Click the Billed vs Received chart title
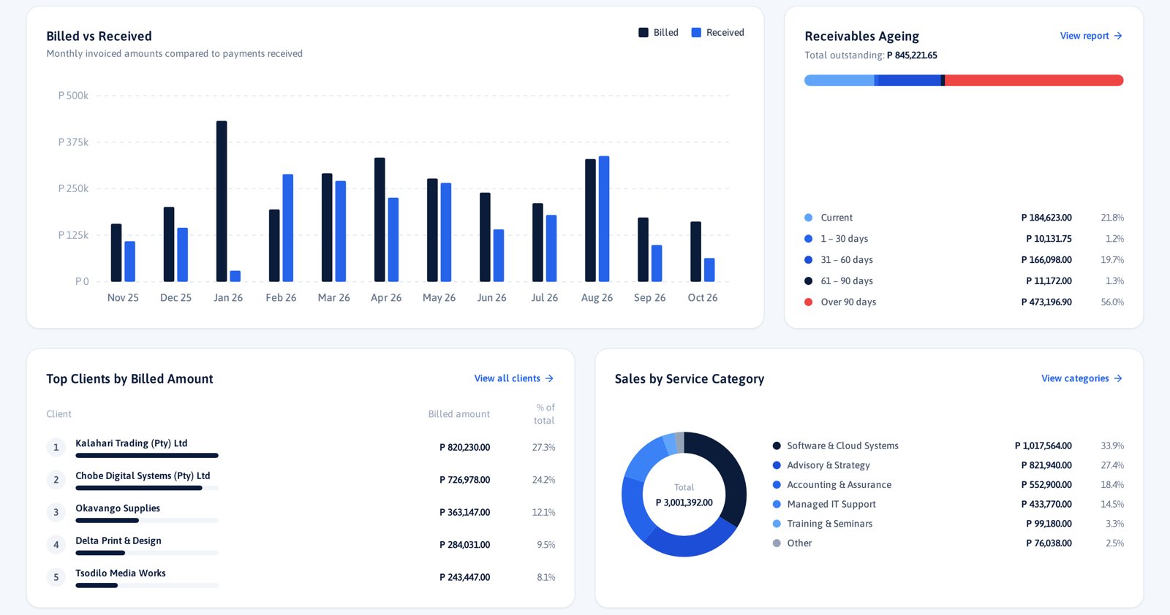 coord(99,37)
